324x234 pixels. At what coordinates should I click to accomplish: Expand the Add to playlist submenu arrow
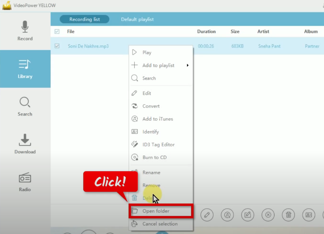(x=187, y=65)
